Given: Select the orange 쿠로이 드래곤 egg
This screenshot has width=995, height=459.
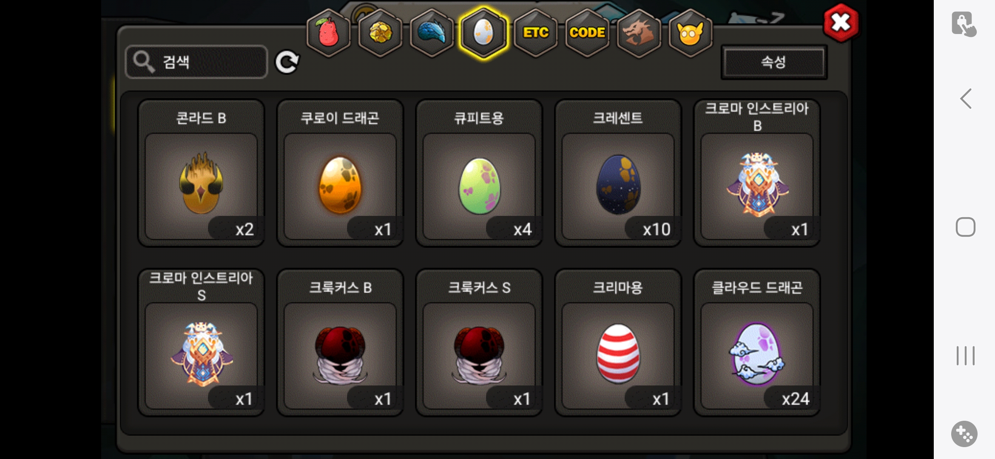Looking at the screenshot, I should tap(340, 173).
